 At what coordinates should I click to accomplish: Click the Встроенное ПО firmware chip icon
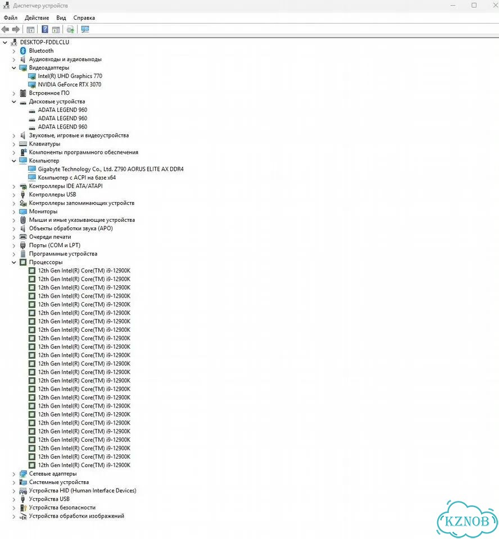[23, 93]
